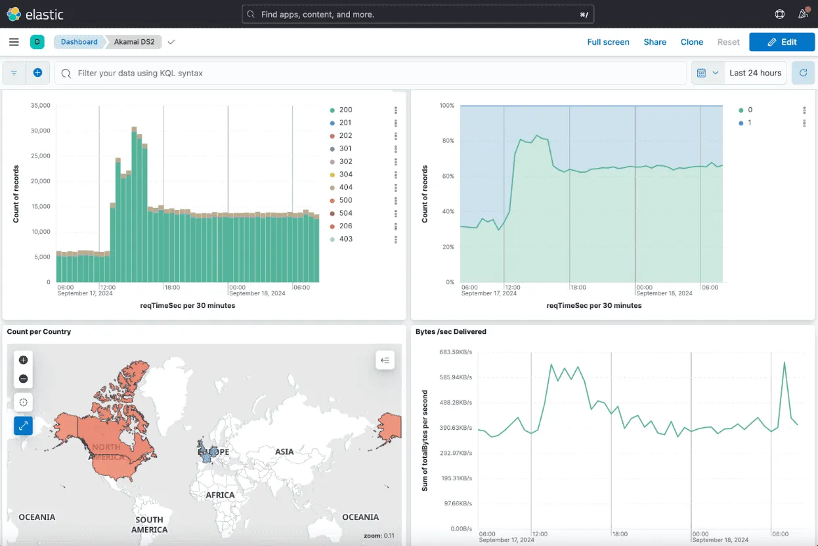Go to the Dashboard breadcrumb
818x546 pixels.
pos(79,41)
